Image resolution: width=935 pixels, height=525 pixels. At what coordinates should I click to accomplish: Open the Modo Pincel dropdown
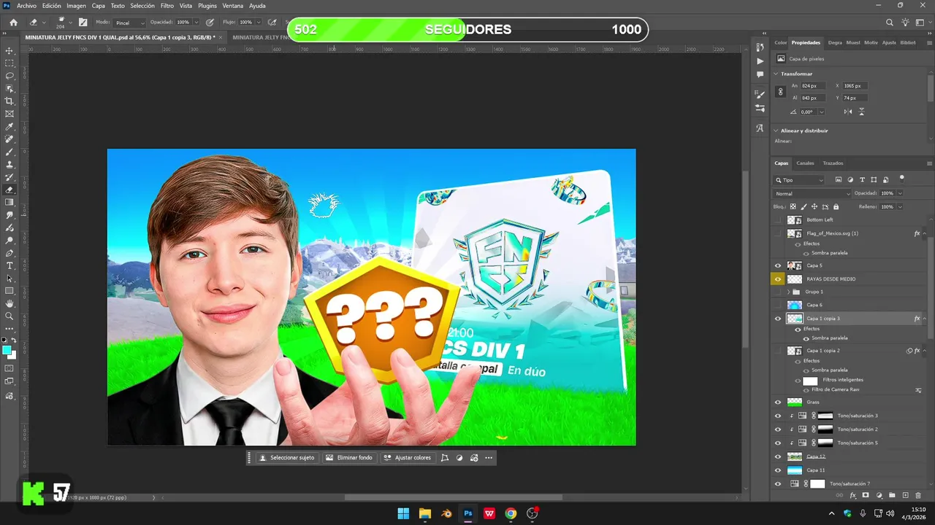129,23
